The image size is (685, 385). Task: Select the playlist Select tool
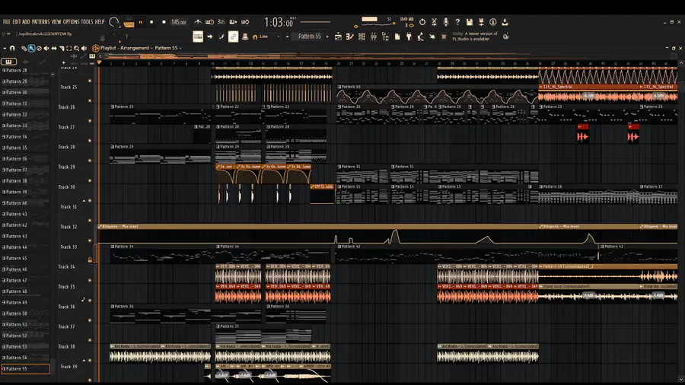pyautogui.click(x=69, y=49)
